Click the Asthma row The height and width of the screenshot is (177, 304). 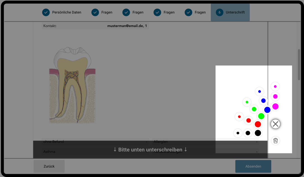(x=95, y=152)
